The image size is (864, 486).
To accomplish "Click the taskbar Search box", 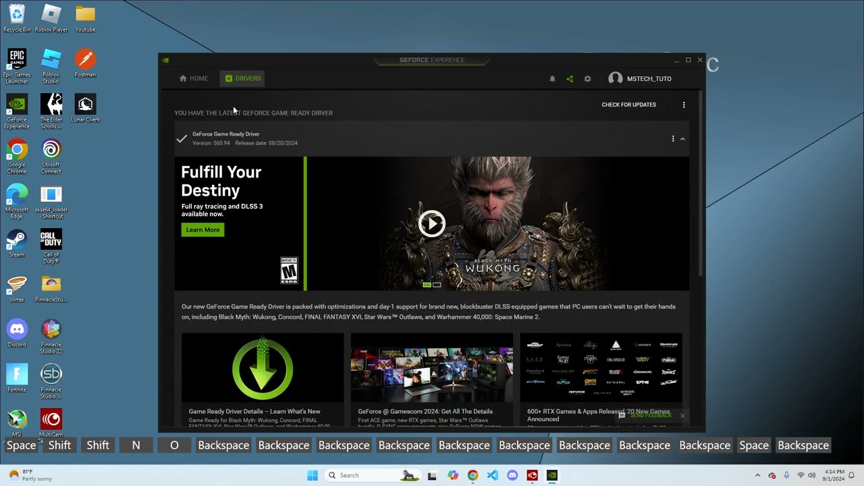I will click(373, 475).
